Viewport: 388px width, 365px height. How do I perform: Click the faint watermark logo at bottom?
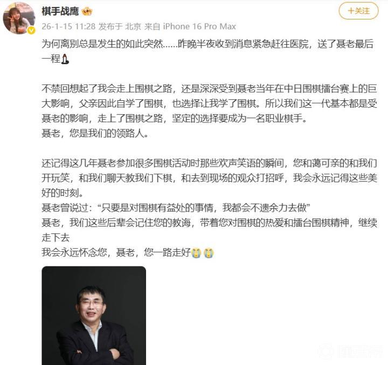(x=352, y=352)
